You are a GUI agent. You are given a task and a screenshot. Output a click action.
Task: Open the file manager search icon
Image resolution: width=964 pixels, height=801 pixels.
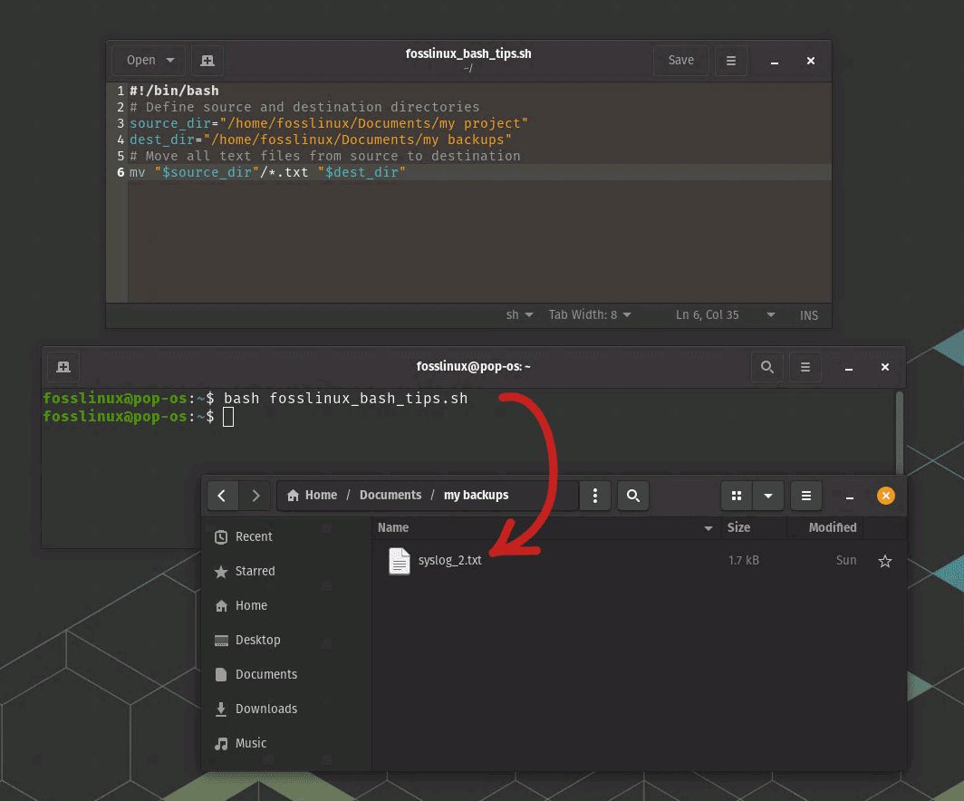tap(633, 496)
